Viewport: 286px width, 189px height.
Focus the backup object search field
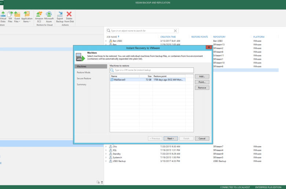coord(142,31)
